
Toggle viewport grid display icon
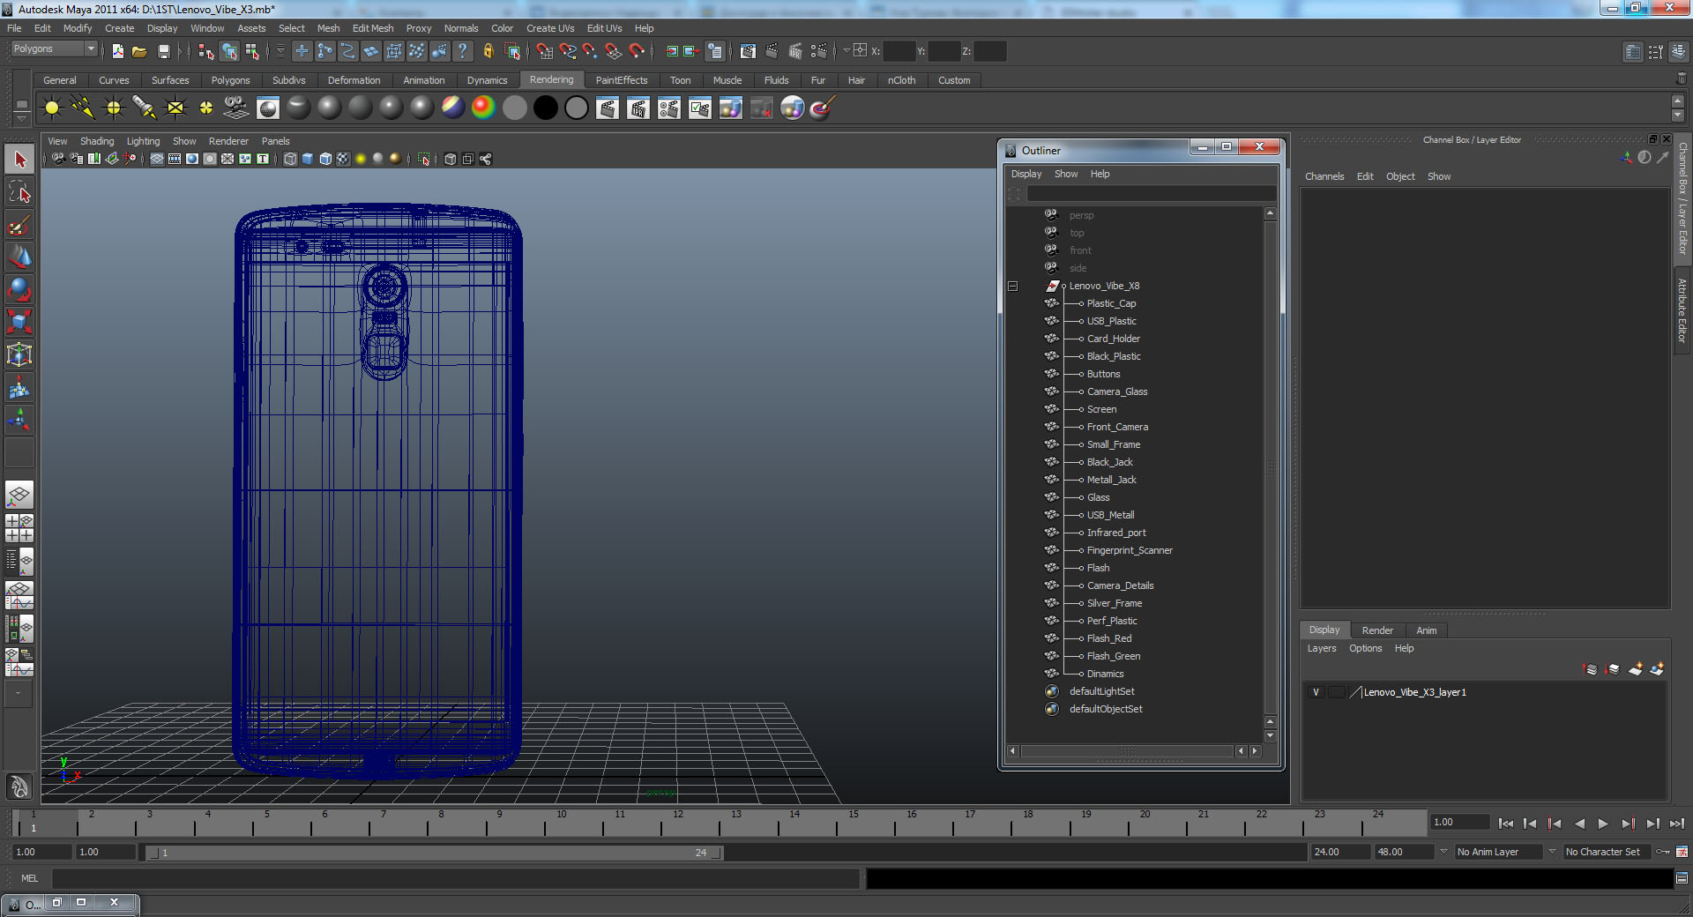click(x=156, y=159)
